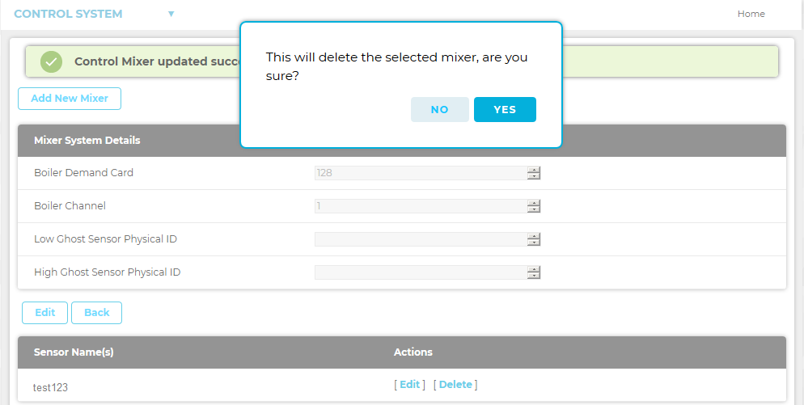Click into Low Ghost Sensor Physical ID field
The image size is (804, 405).
(421, 239)
